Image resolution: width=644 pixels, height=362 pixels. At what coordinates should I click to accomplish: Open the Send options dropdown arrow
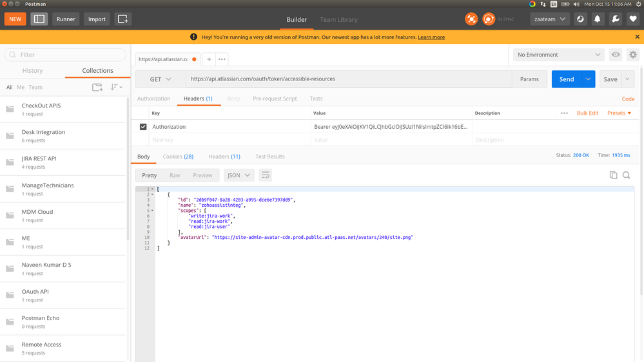coord(588,79)
